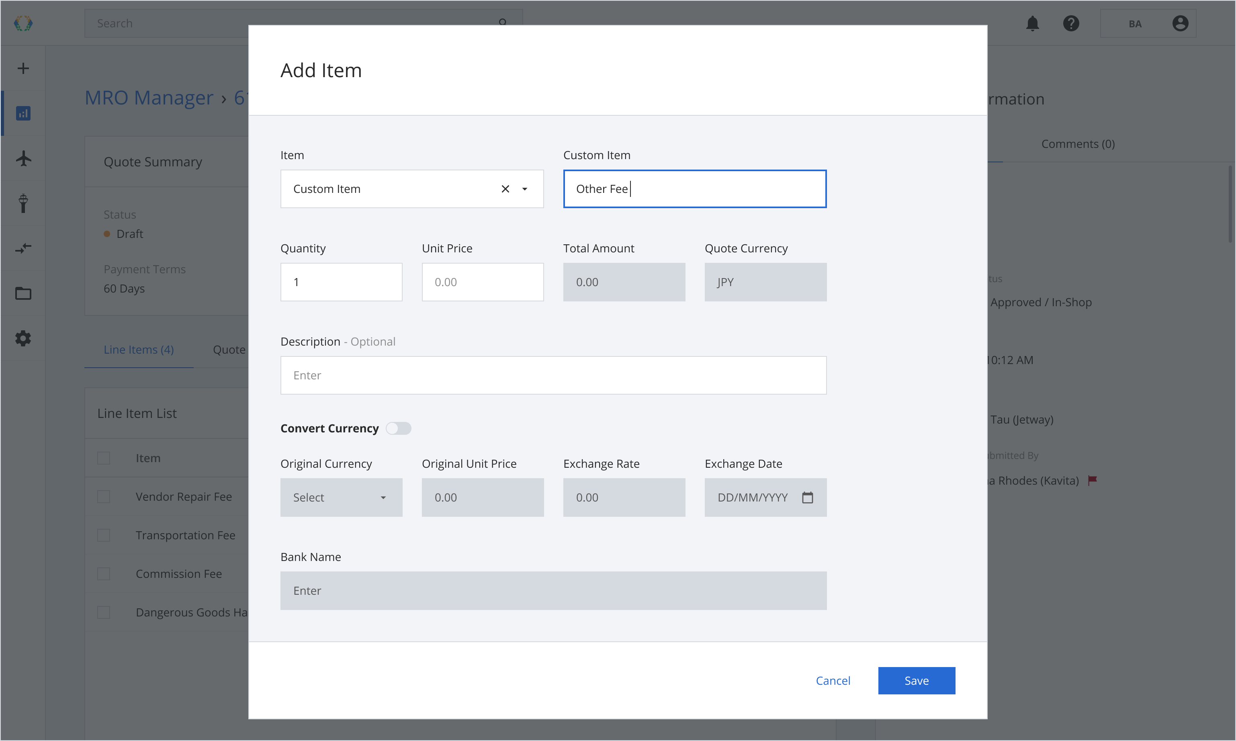This screenshot has height=741, width=1236.
Task: Focus the Custom Item text field
Action: (695, 189)
